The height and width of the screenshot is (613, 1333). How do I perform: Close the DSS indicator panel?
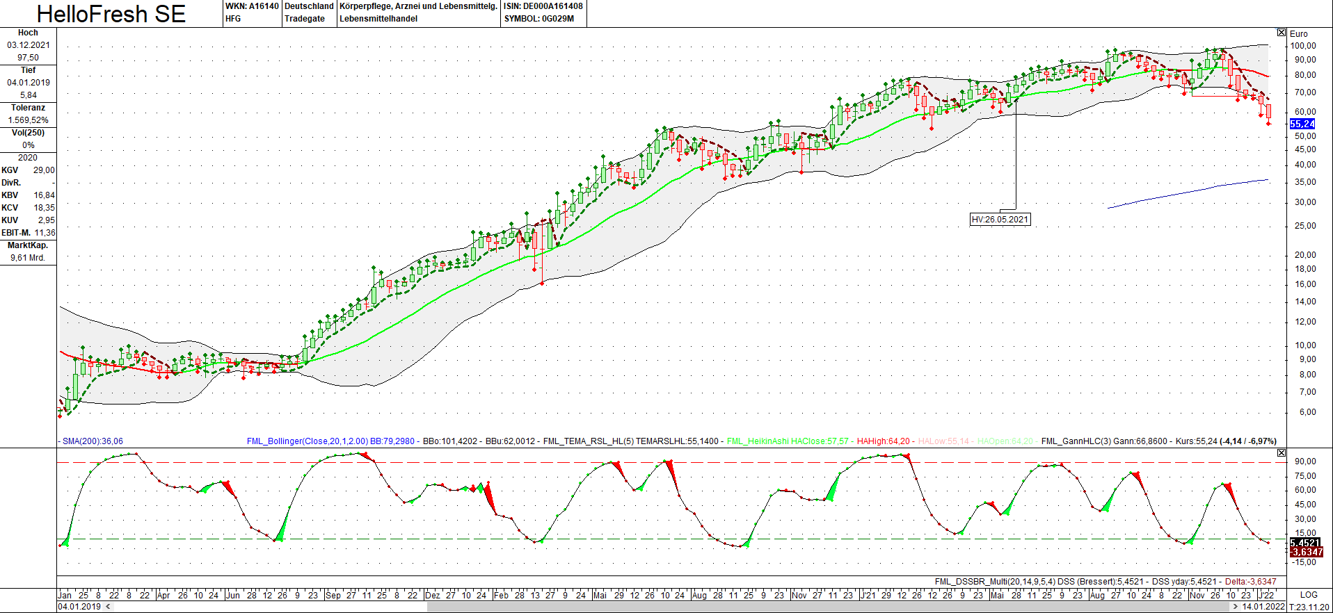pyautogui.click(x=1282, y=453)
